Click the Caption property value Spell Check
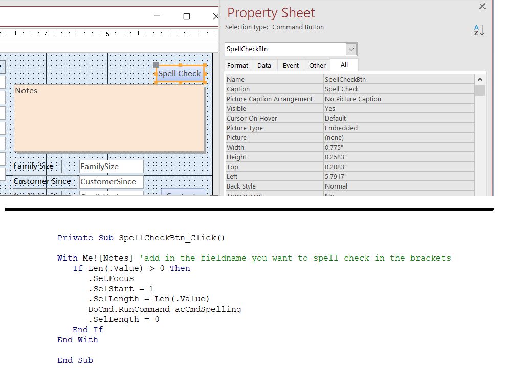 click(399, 89)
